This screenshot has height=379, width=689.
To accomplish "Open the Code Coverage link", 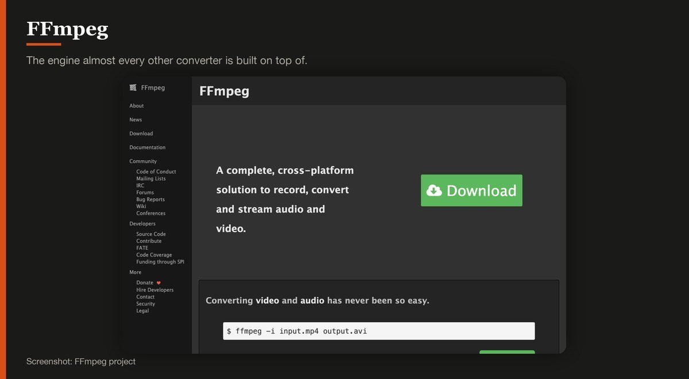I will click(154, 255).
